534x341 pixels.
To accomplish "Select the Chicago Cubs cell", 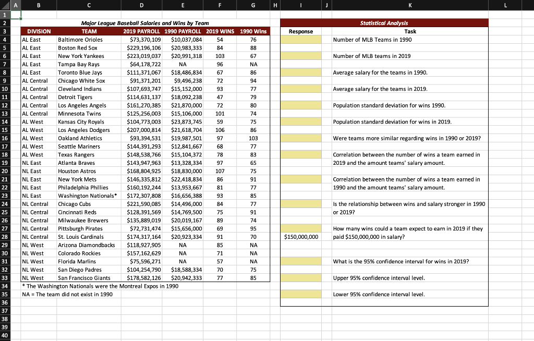I will pyautogui.click(x=89, y=204).
